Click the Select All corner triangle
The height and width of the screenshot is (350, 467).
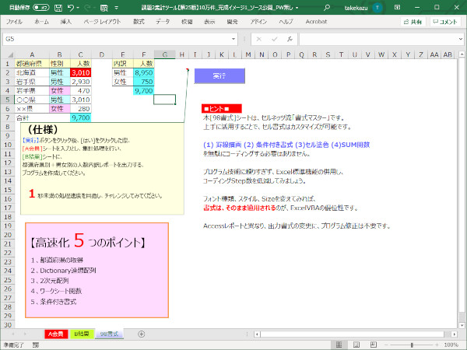pyautogui.click(x=10, y=54)
